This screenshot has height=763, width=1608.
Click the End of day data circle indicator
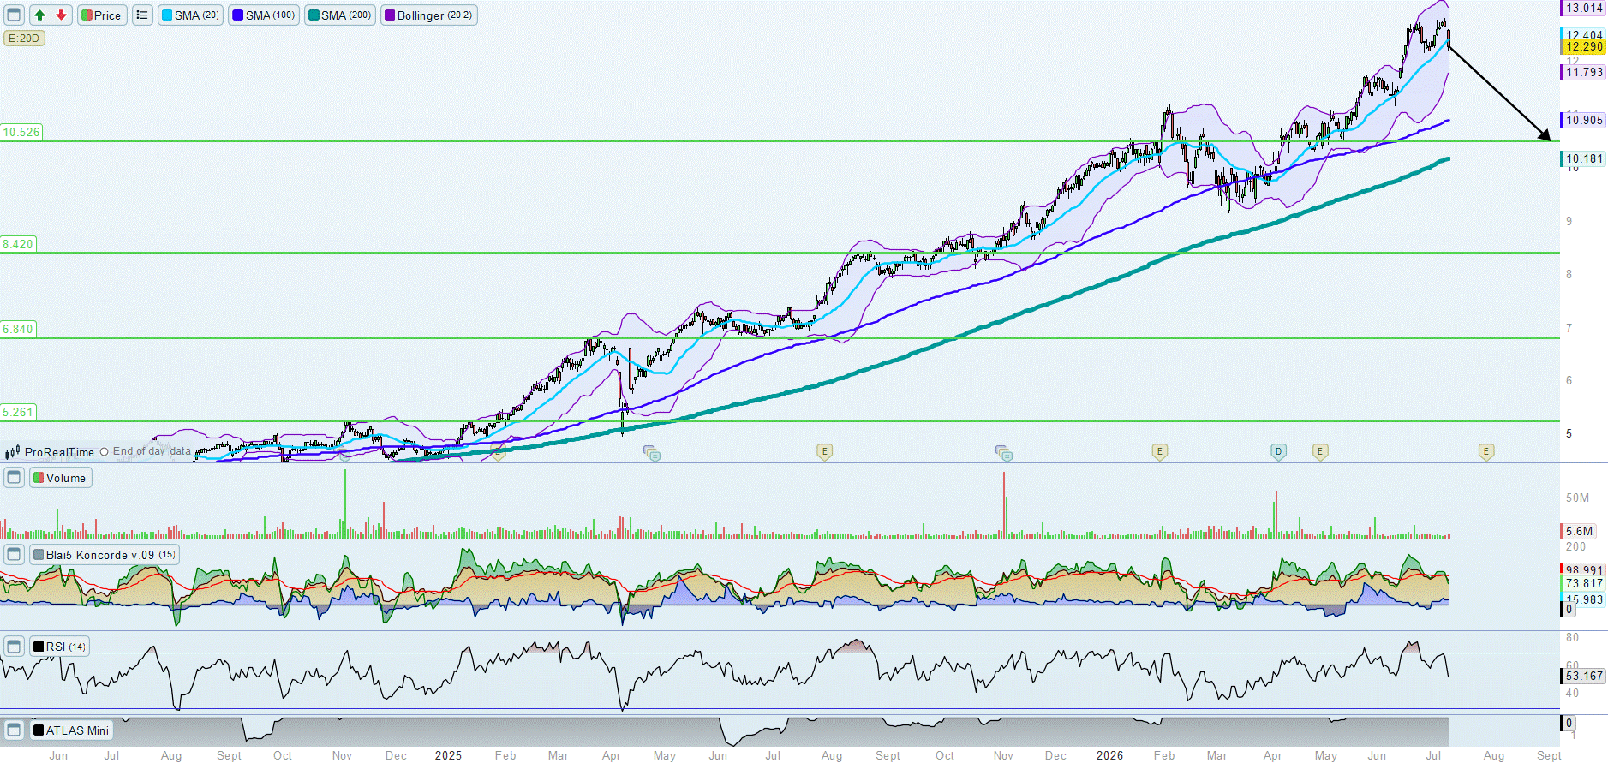pos(105,452)
